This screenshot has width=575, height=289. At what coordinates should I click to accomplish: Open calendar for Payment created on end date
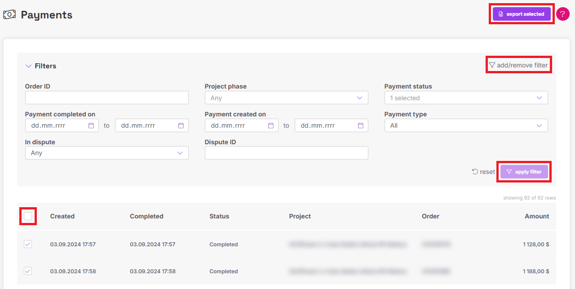click(x=361, y=126)
